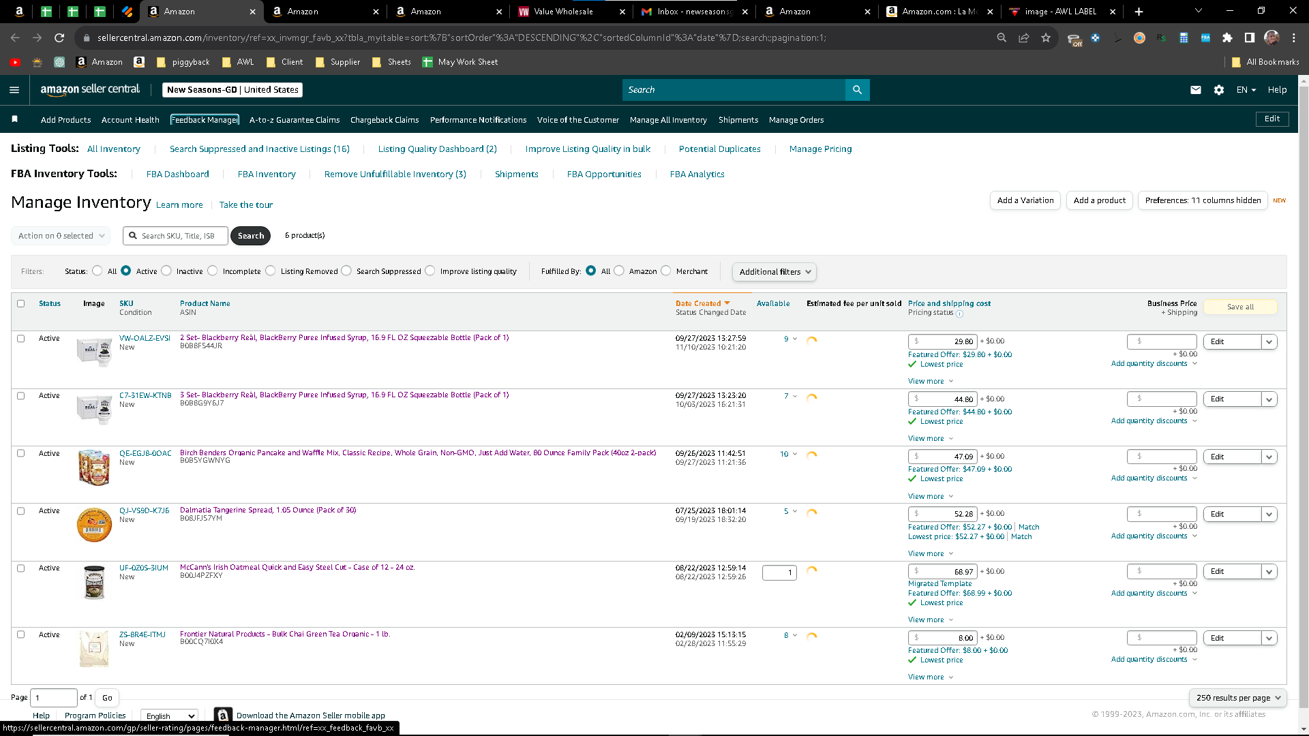This screenshot has height=736, width=1309.
Task: Reload the page with browser refresh icon
Action: click(59, 38)
